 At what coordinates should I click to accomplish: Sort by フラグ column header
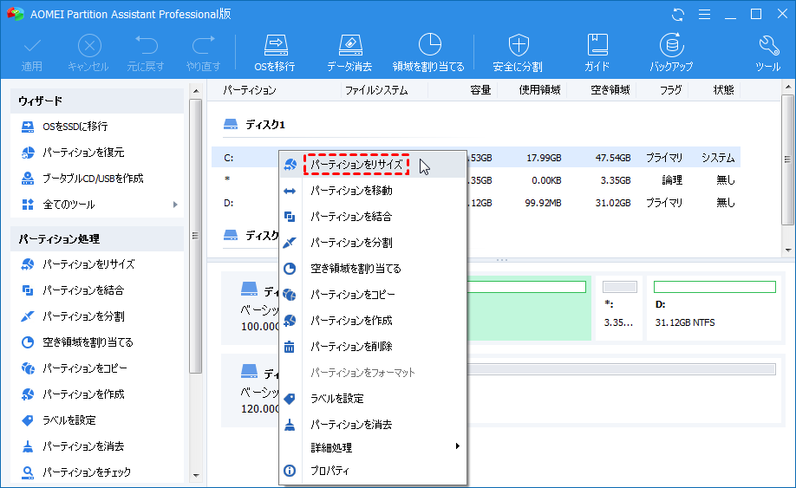coord(671,90)
